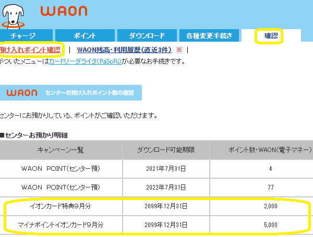Follow the カードリーダライタ(PaSoRi) link
The width and height of the screenshot is (313, 237).
(x=86, y=61)
